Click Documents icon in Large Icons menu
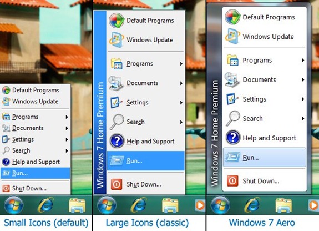Screen dimensions: 319x231 (x=116, y=83)
